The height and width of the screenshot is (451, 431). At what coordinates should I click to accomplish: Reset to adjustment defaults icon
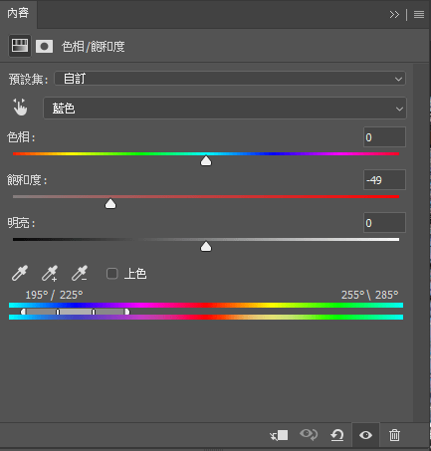click(x=337, y=435)
